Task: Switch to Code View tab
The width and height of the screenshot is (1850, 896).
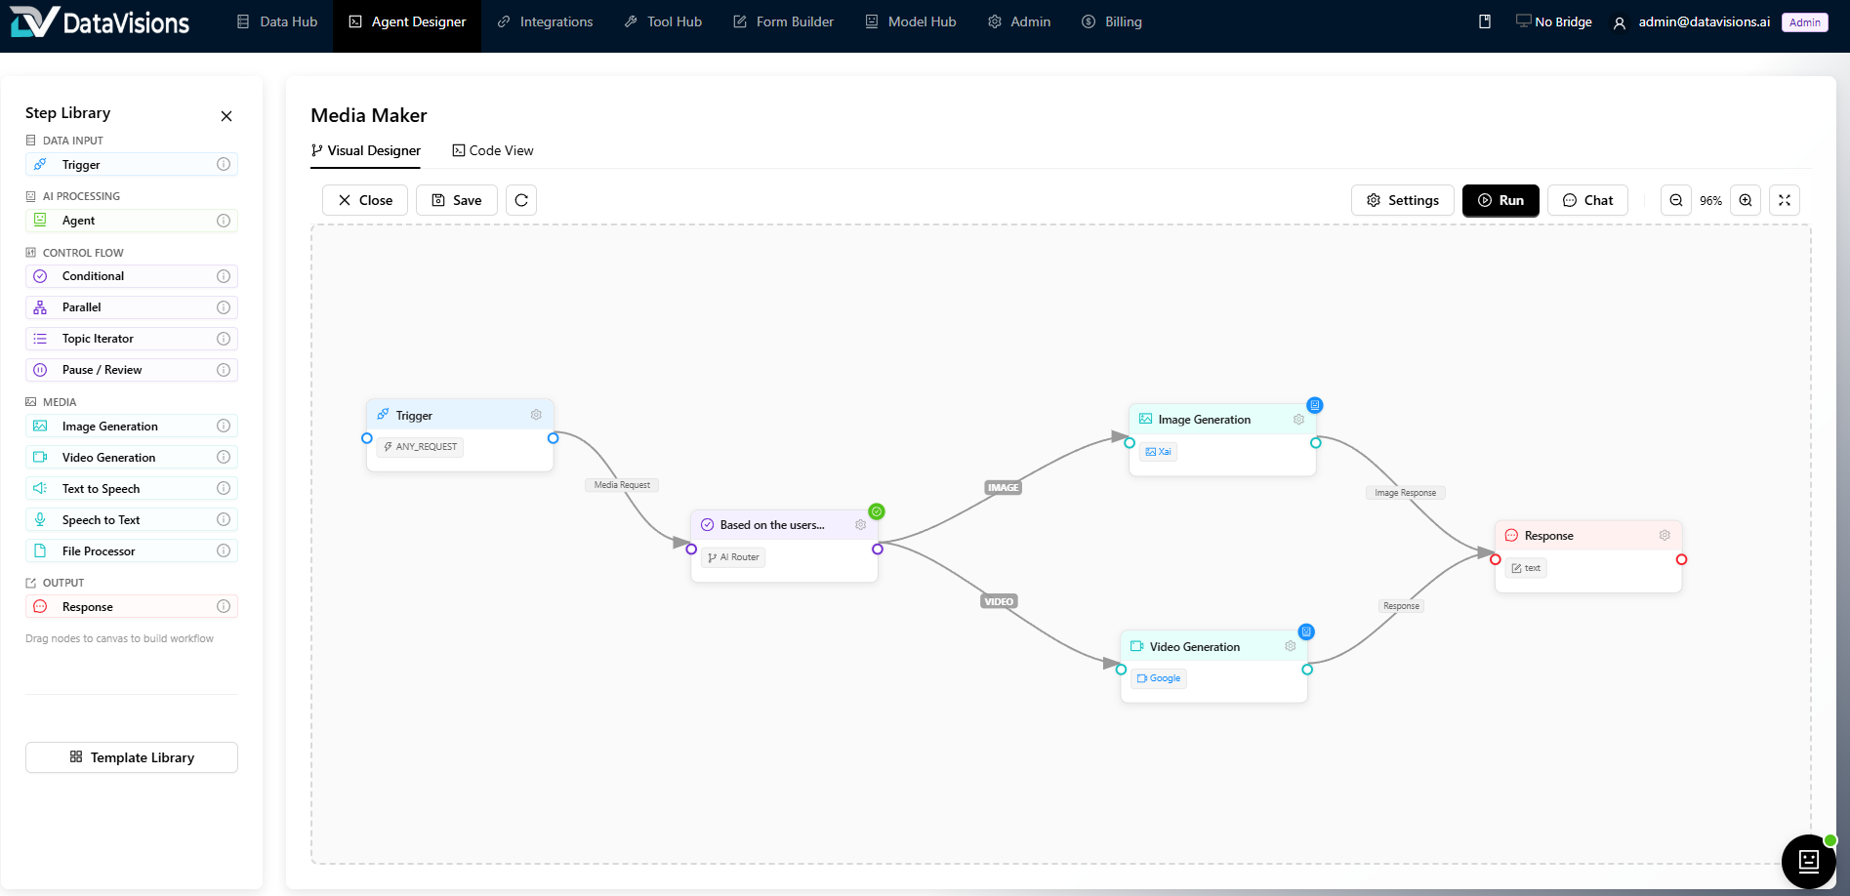Action: click(493, 150)
